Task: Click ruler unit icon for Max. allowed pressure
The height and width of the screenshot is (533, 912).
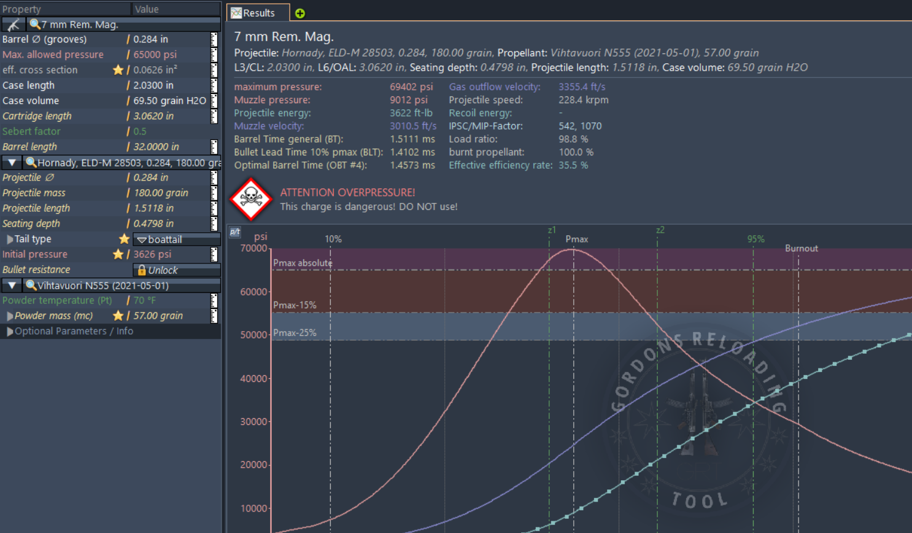Action: tap(214, 55)
